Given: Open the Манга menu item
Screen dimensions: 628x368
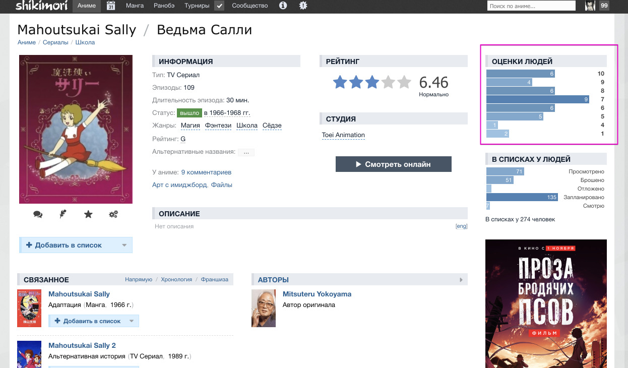Looking at the screenshot, I should [135, 6].
